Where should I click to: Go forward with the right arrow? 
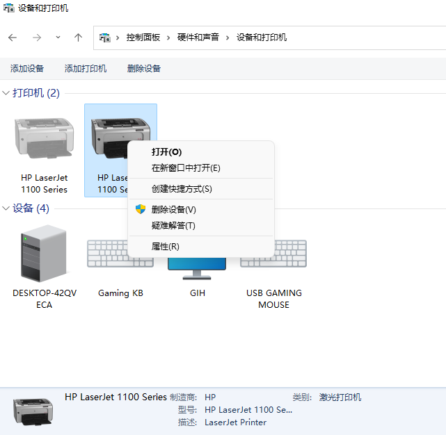(x=37, y=38)
